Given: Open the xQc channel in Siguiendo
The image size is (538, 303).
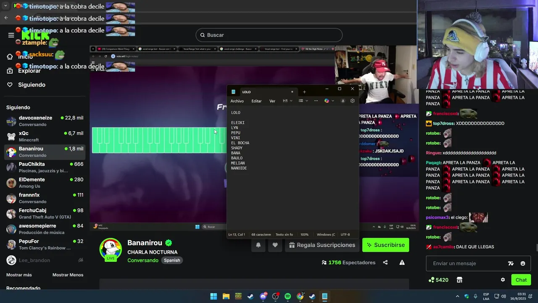Looking at the screenshot, I should [x=45, y=136].
